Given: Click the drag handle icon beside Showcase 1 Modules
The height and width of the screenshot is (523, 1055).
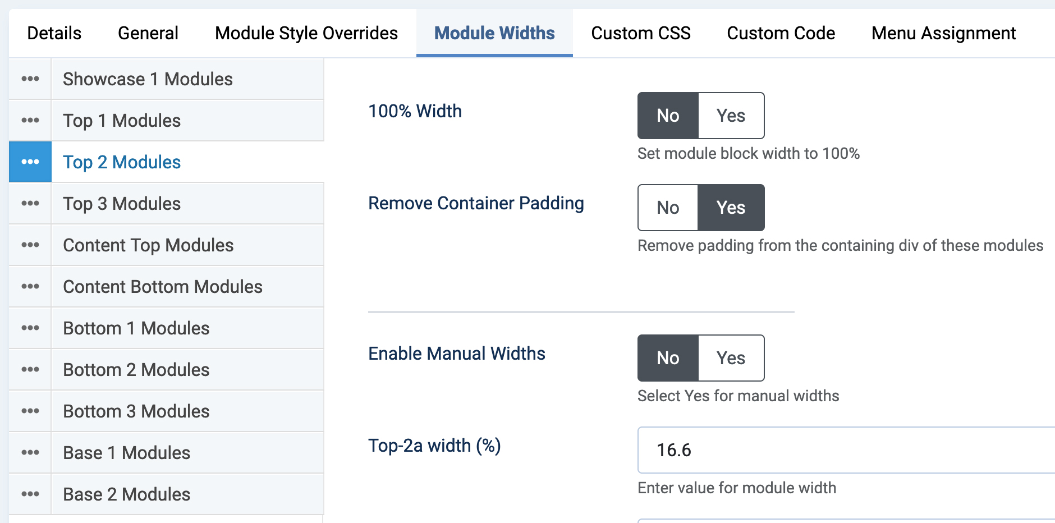Looking at the screenshot, I should click(30, 79).
